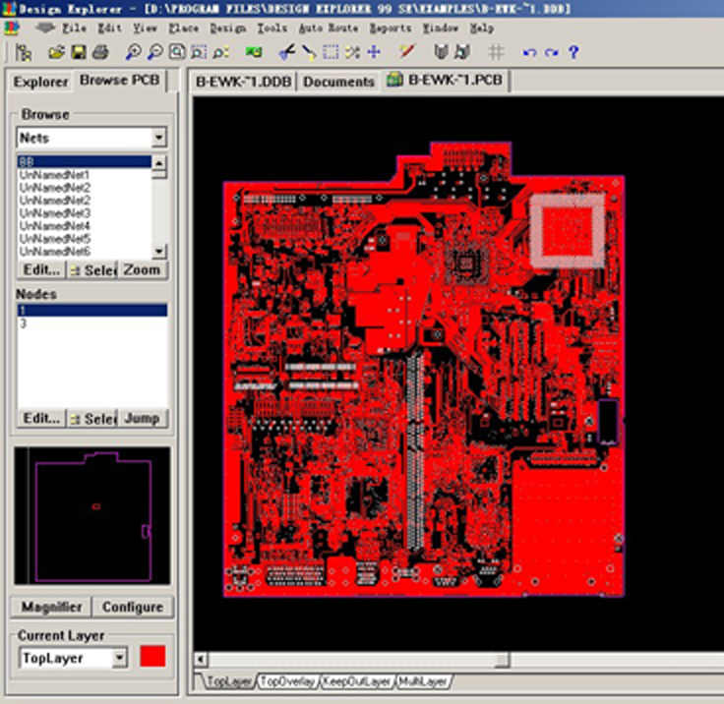
Task: Open the B-EWK~1.DDB document tab
Action: pyautogui.click(x=243, y=82)
